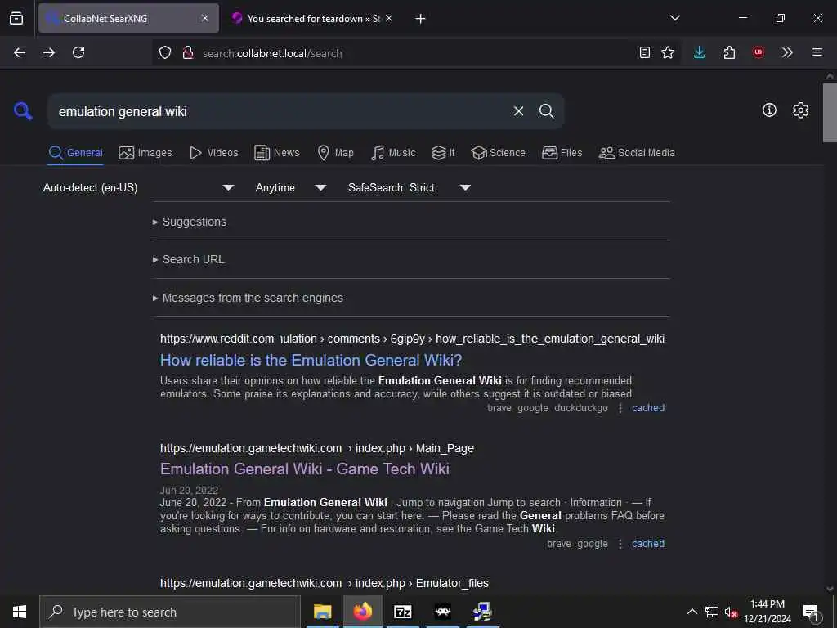Open tracking protection shield icon

[165, 53]
